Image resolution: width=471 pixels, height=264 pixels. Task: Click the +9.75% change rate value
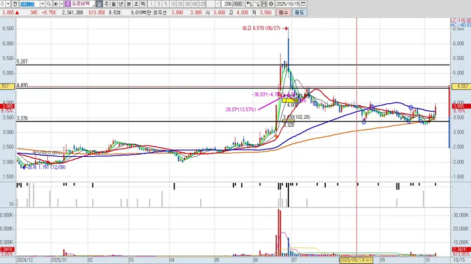click(48, 12)
